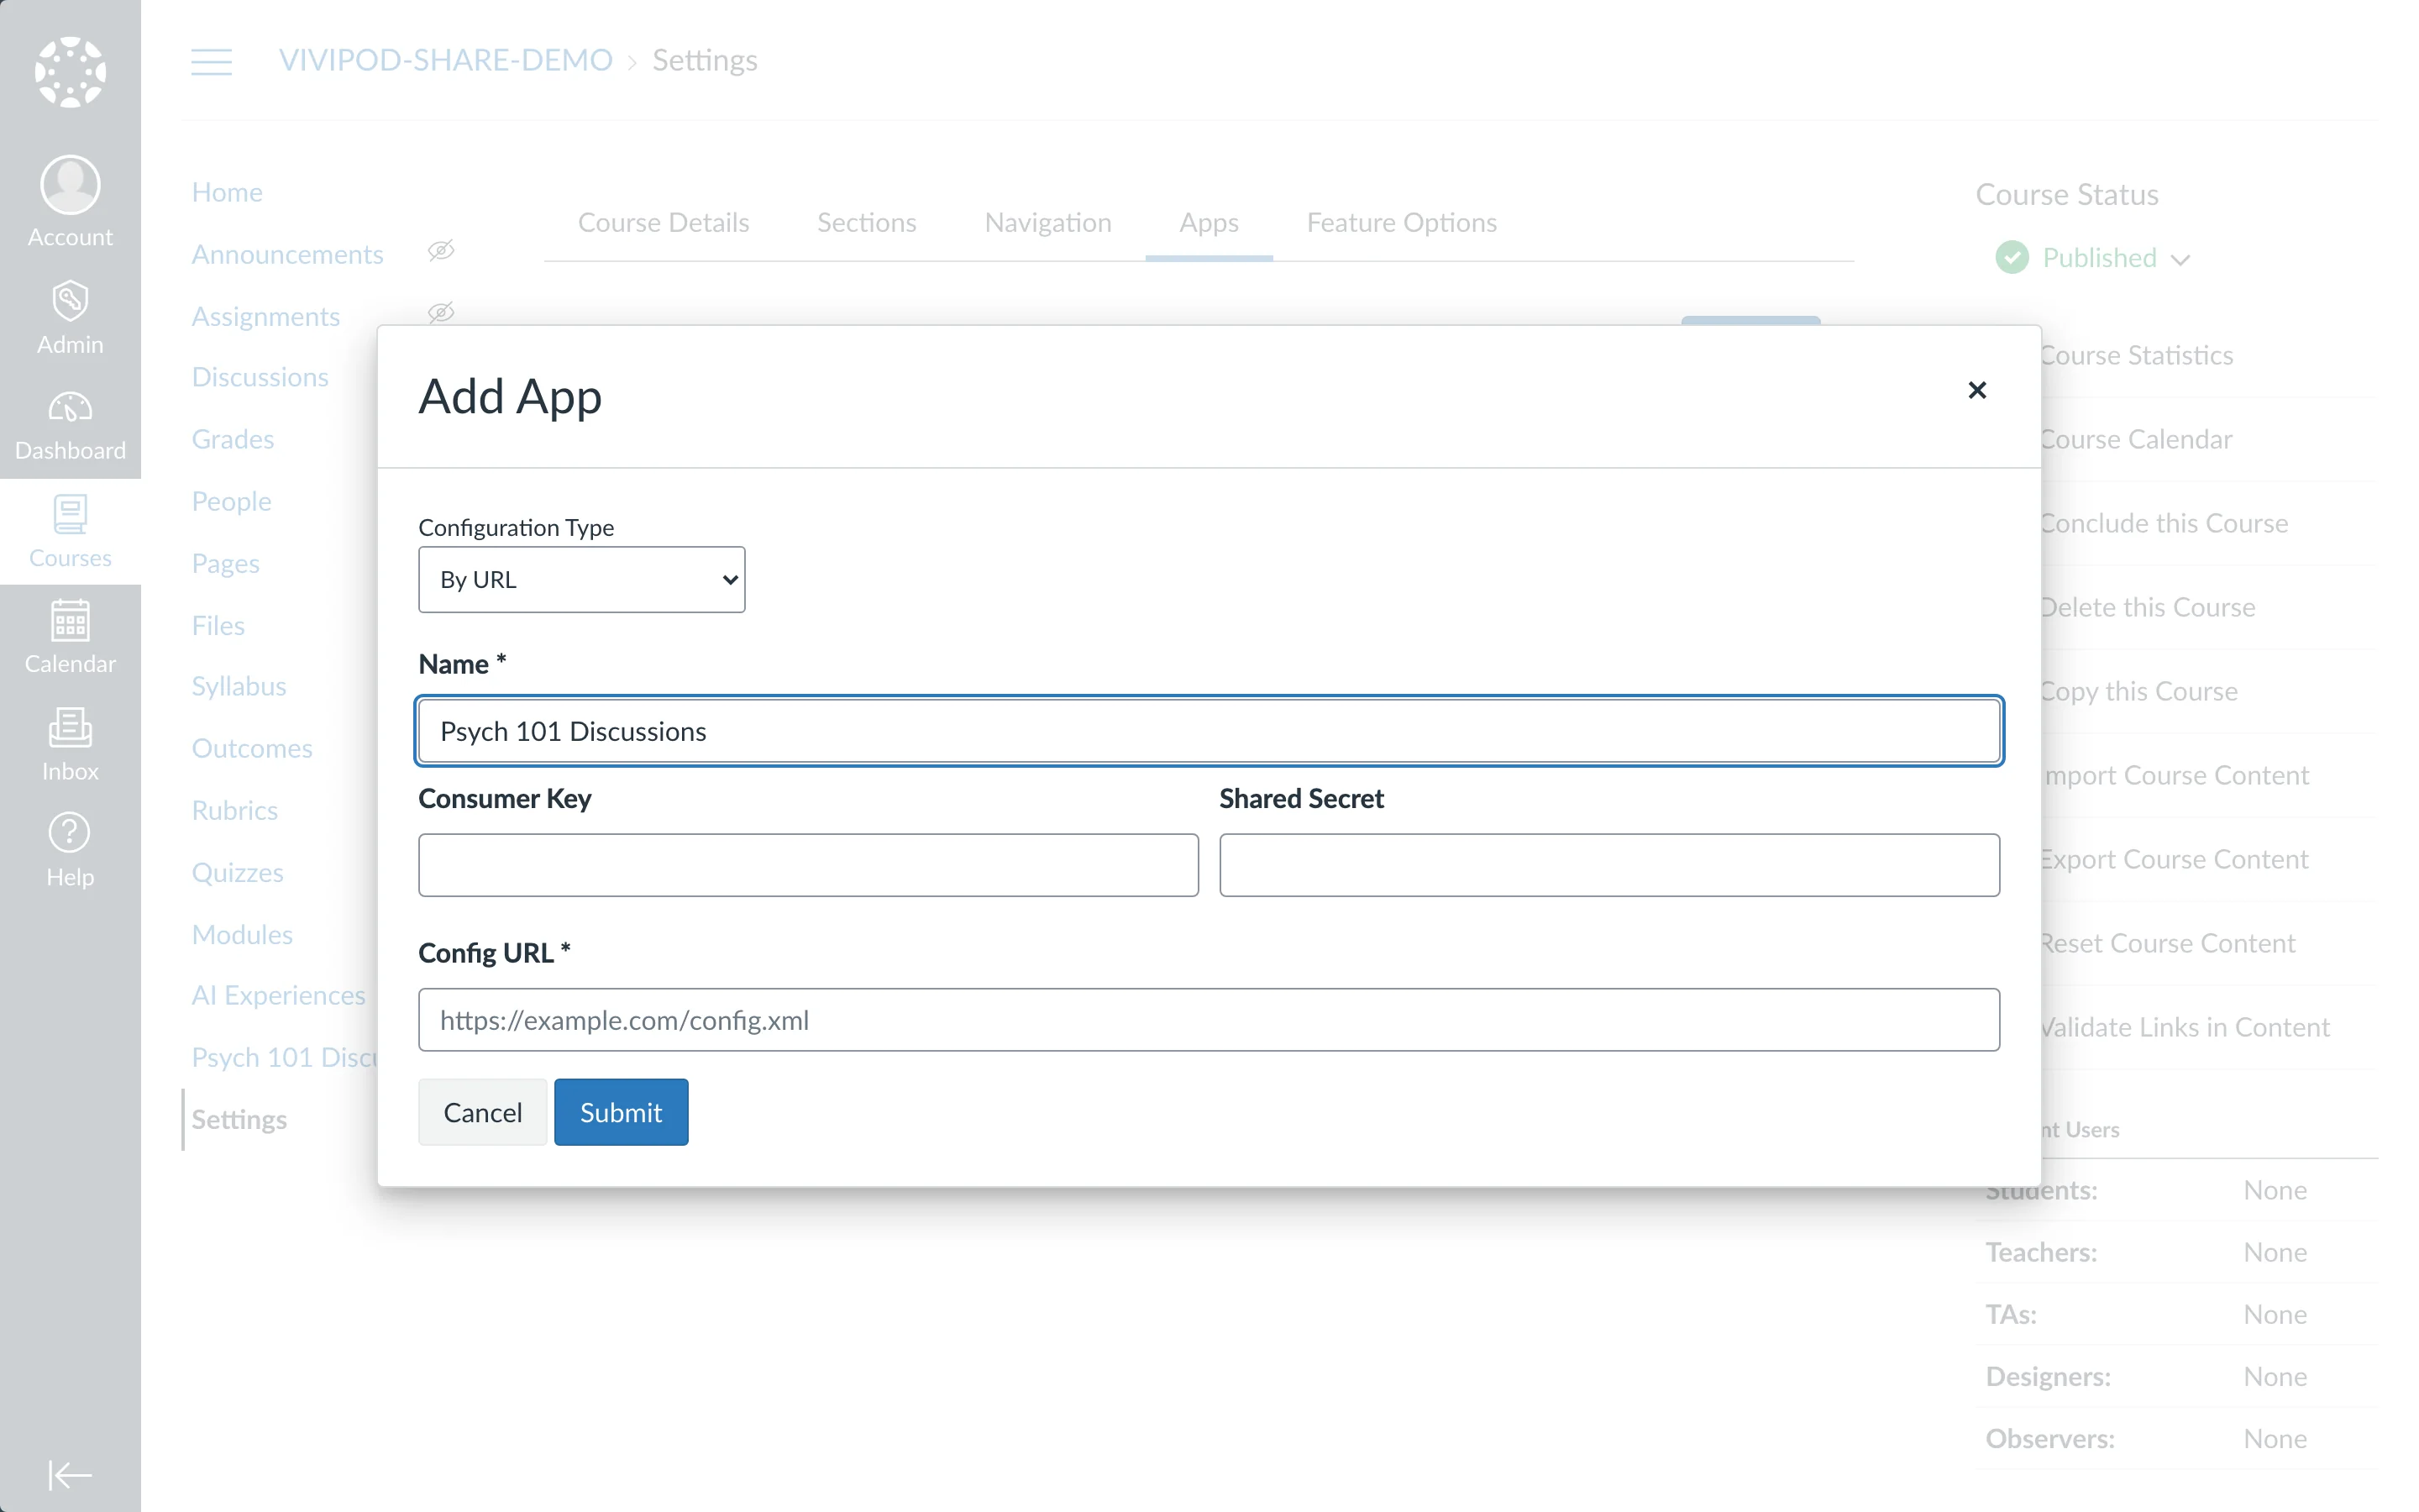The image size is (2419, 1512).
Task: Click Conclude this Course
Action: tap(2165, 523)
